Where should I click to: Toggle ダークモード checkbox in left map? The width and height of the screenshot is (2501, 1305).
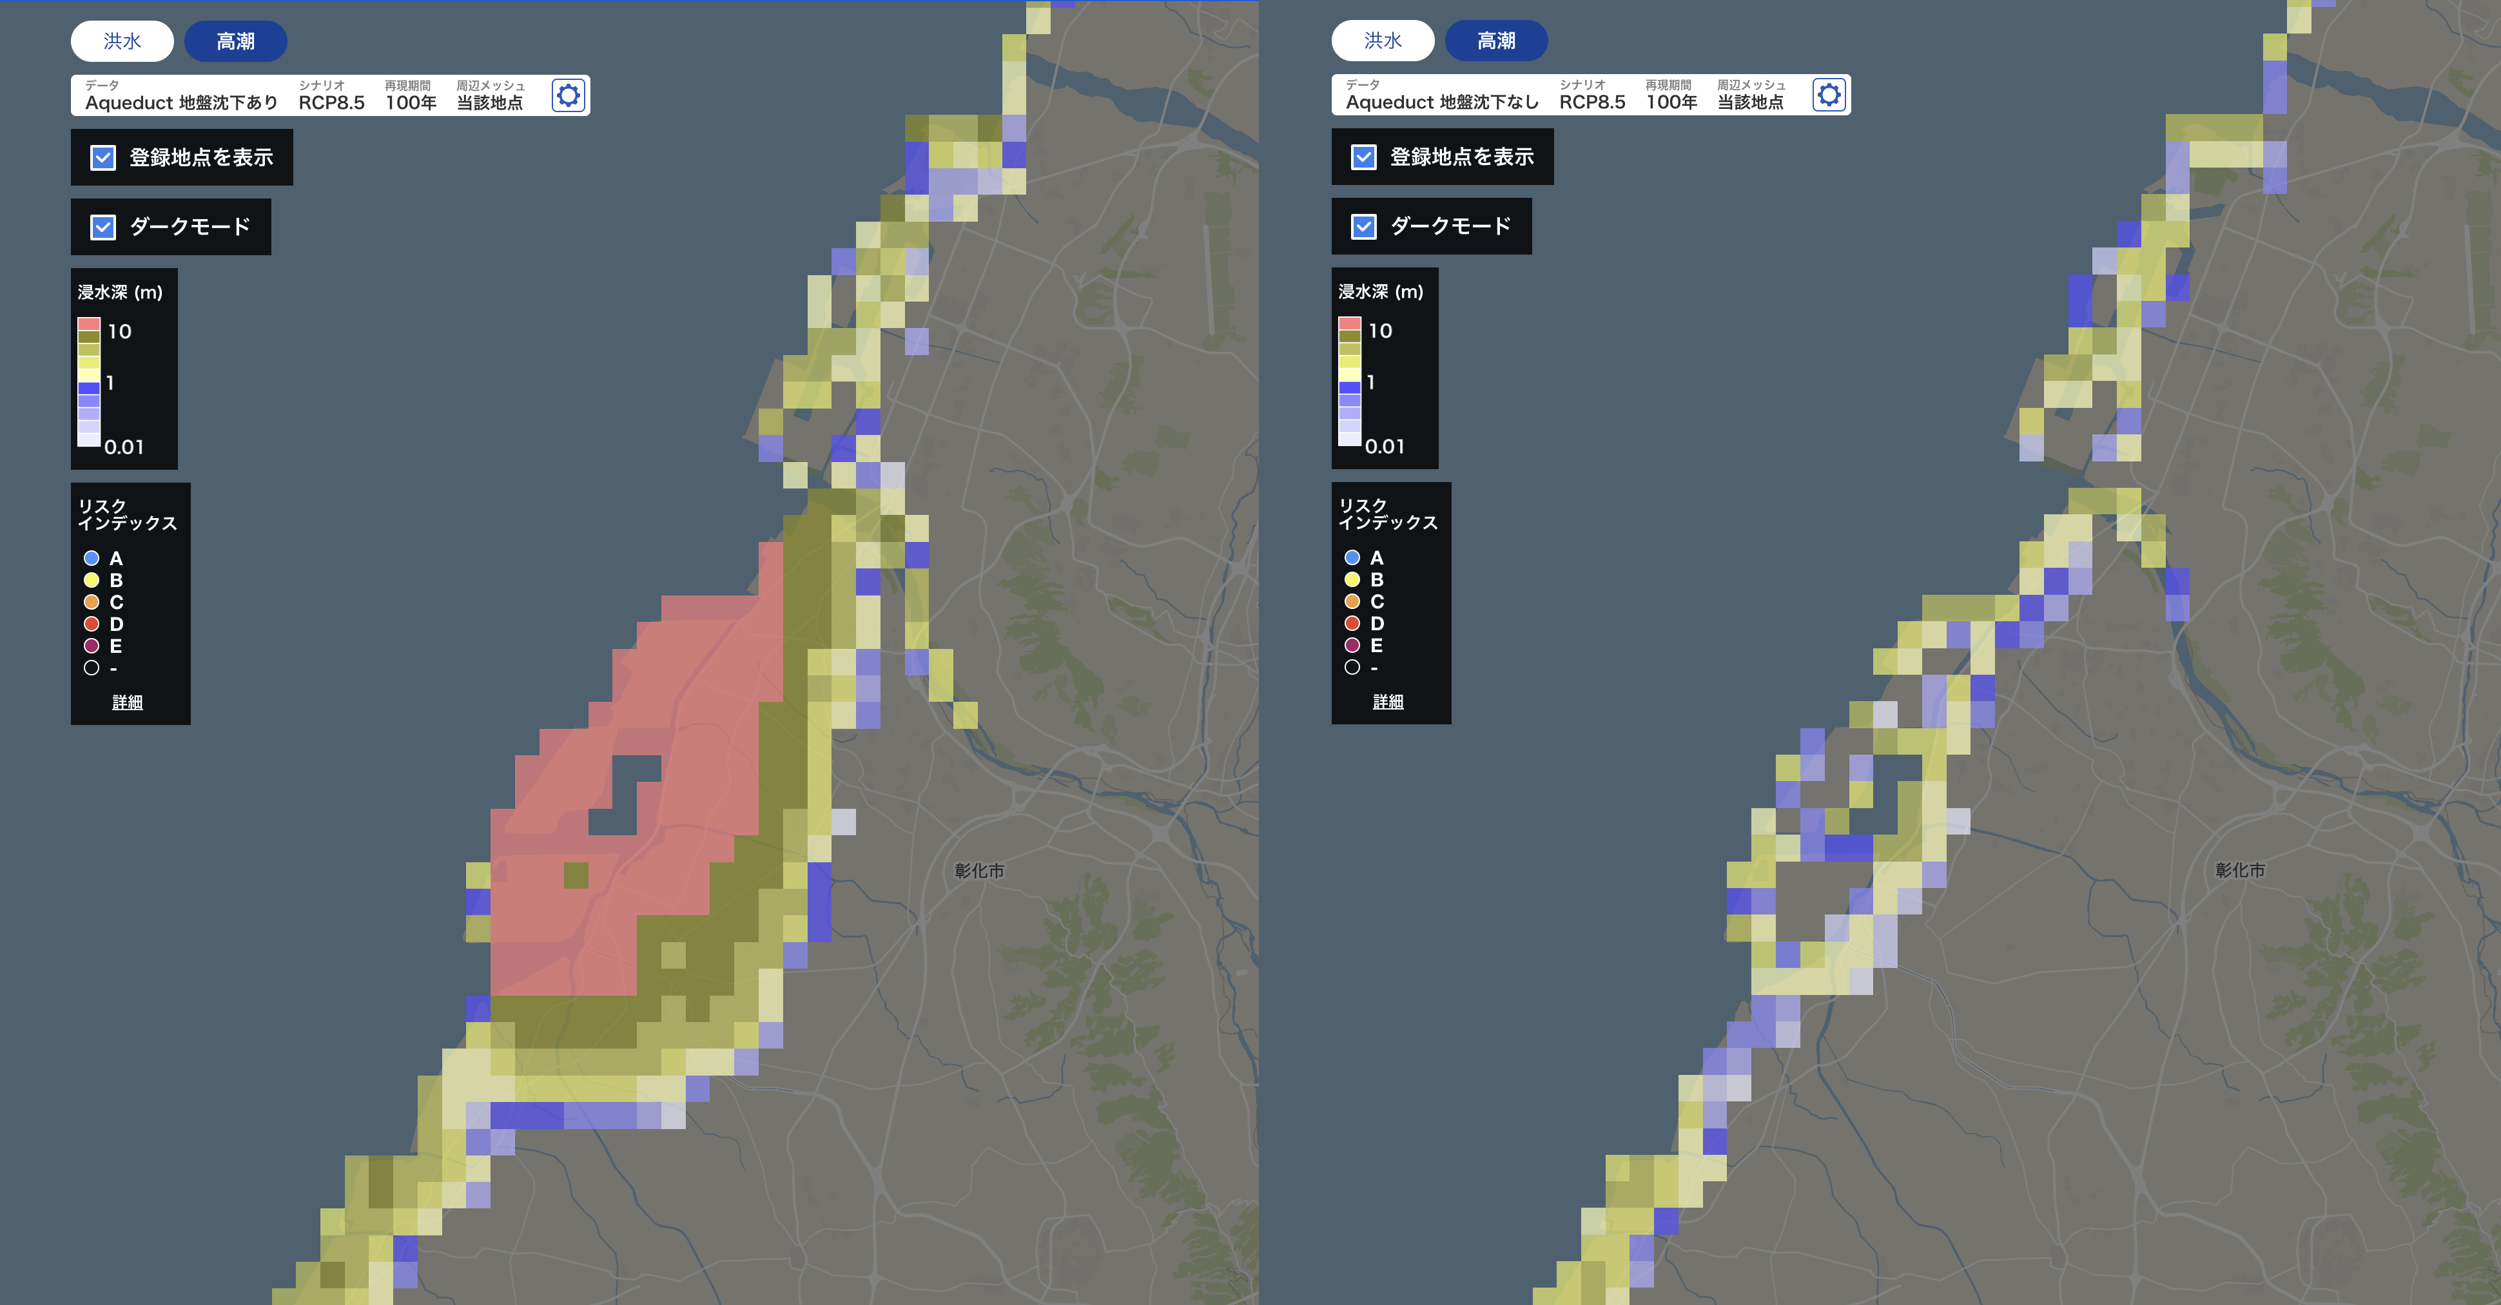click(103, 227)
